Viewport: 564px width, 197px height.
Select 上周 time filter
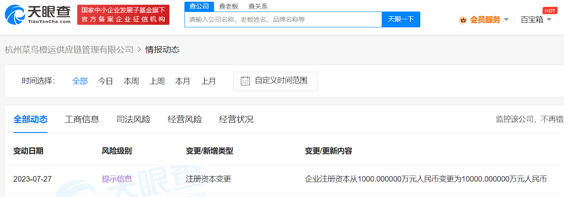(157, 81)
